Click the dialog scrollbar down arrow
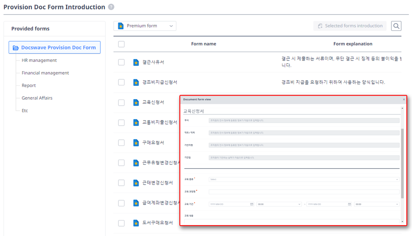Viewport: 412px width, 236px height. click(402, 221)
